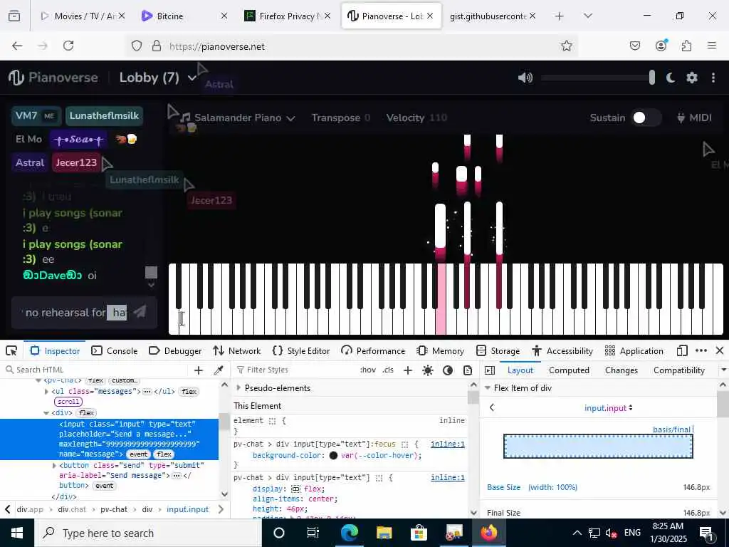729x547 pixels.
Task: Click the highlighted pink piano key
Action: click(441, 307)
